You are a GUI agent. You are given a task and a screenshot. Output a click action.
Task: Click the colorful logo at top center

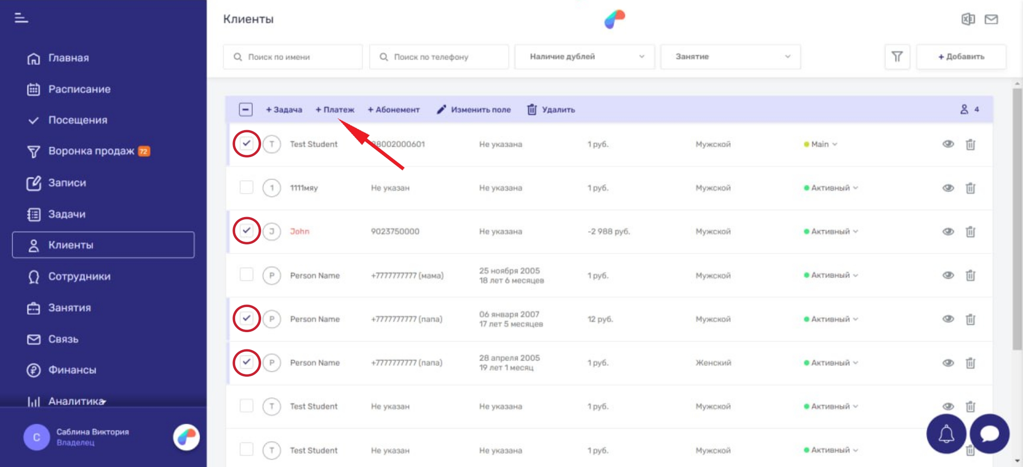[x=614, y=19]
